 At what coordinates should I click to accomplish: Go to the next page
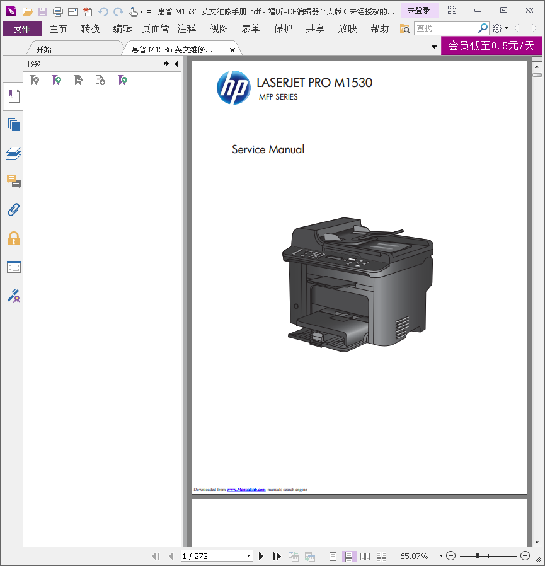point(261,557)
